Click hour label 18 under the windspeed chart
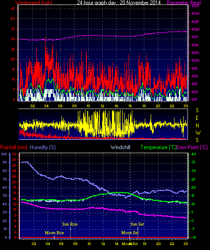Image resolution: width=210 pixels, height=250 pixels. [144, 106]
